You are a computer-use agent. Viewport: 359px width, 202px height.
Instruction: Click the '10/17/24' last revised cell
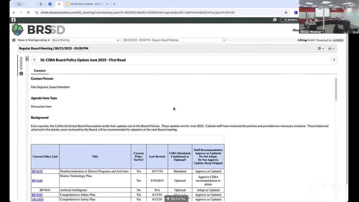[157, 171]
